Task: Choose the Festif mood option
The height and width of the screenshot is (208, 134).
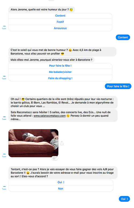Action: pyautogui.click(x=60, y=22)
